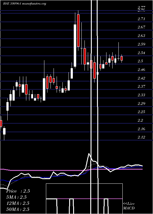Click the 2.29 price axis label

(x=141, y=103)
